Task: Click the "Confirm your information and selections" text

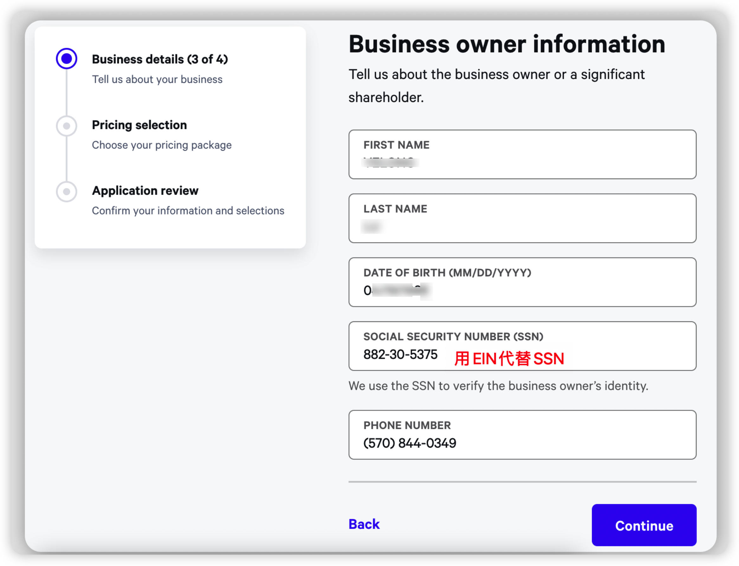Action: (x=188, y=211)
